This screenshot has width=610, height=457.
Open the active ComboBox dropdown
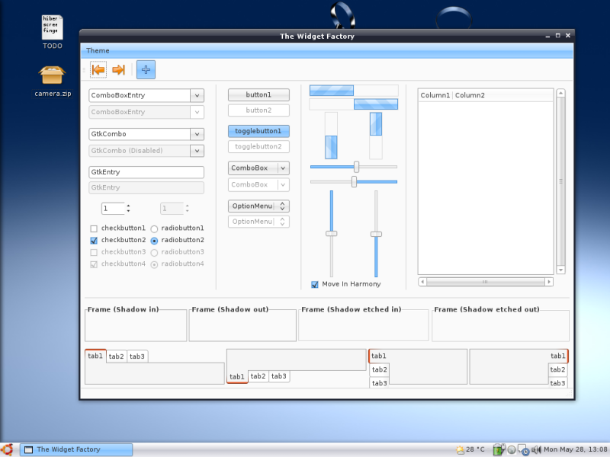pyautogui.click(x=258, y=168)
